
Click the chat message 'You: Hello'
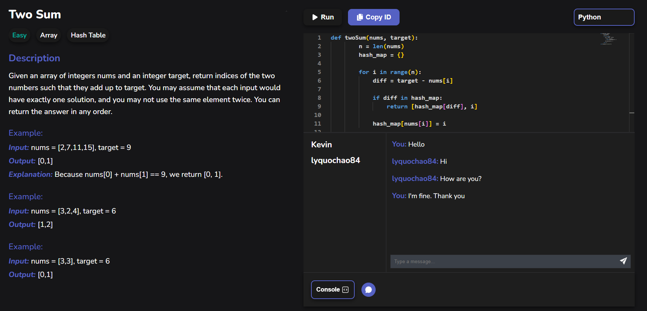pyautogui.click(x=408, y=144)
